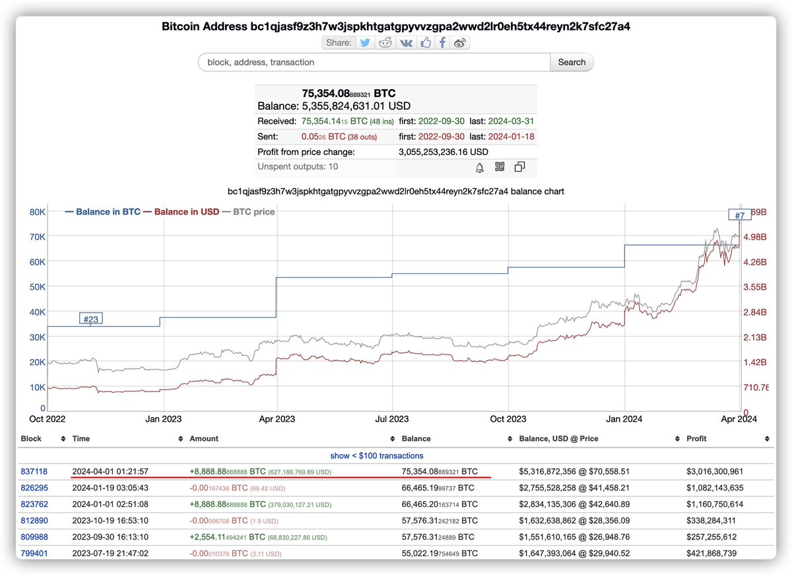Open block 823762
Viewport: 792px width, 575px height.
[34, 505]
